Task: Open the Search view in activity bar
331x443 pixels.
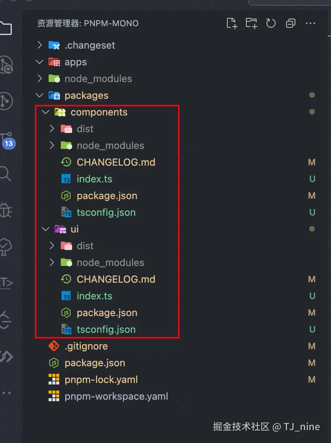Action: click(x=5, y=174)
